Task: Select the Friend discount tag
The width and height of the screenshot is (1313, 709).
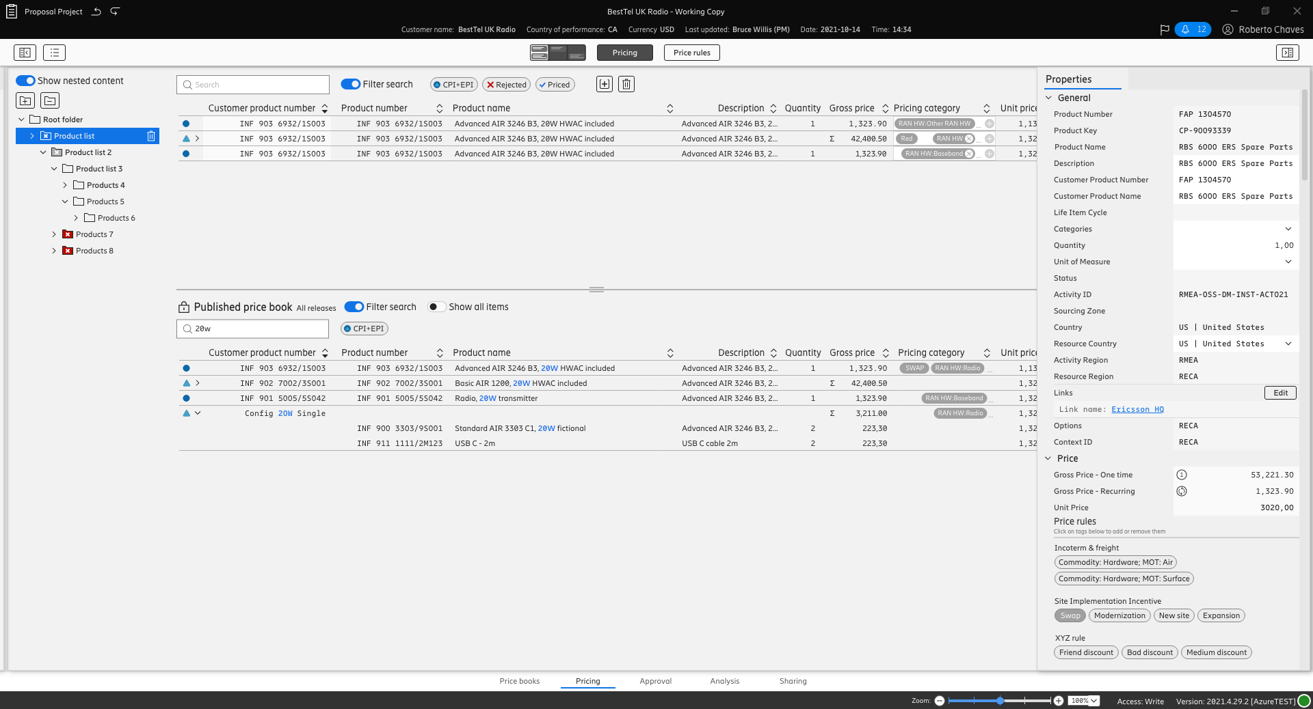Action: click(x=1087, y=652)
